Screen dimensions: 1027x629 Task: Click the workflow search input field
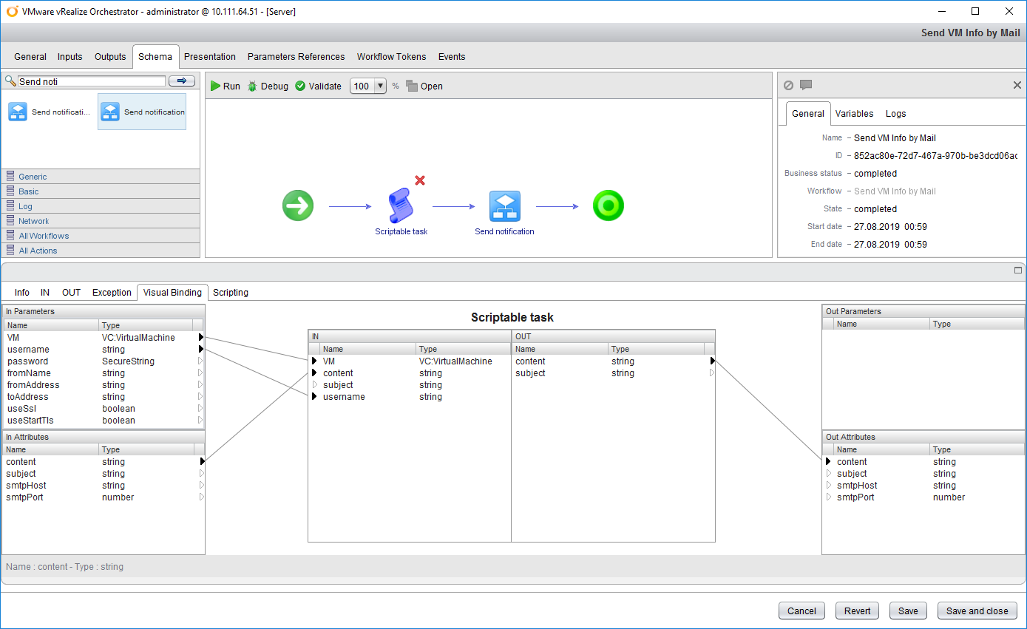pos(91,81)
